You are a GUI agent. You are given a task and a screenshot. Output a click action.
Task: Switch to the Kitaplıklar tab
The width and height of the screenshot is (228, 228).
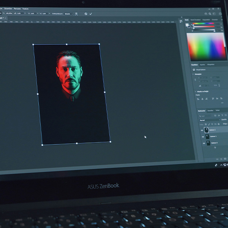211,65
